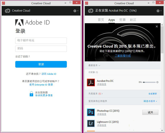Switch to the 首页 tab
Image resolution: width=165 pixels, height=133 pixels.
tap(101, 20)
